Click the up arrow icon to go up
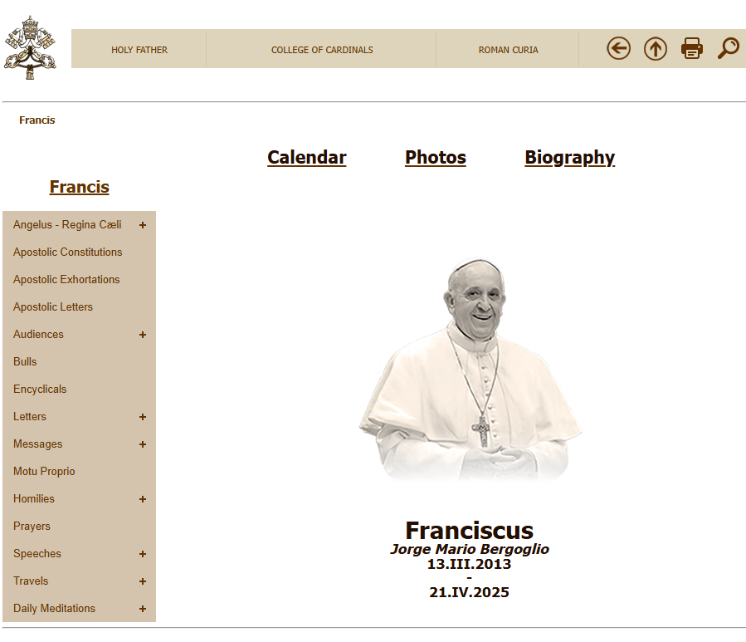Image resolution: width=746 pixels, height=642 pixels. [x=655, y=48]
